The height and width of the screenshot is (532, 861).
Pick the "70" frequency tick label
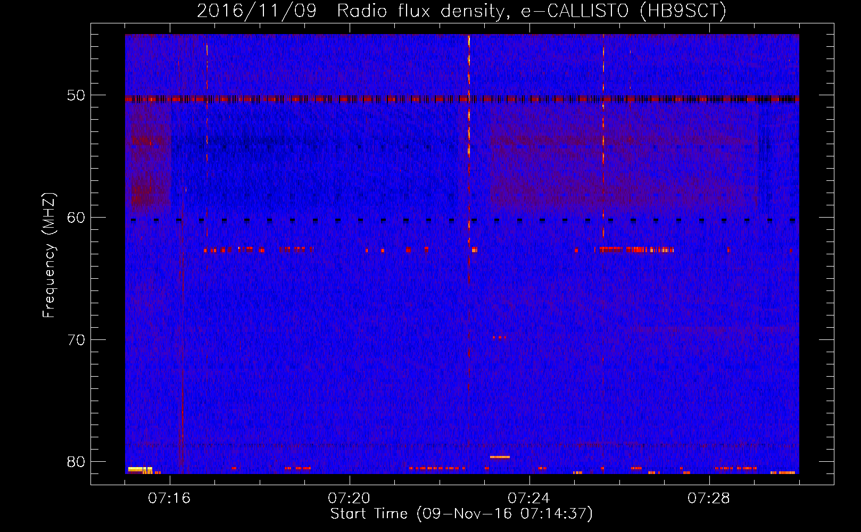coord(77,340)
